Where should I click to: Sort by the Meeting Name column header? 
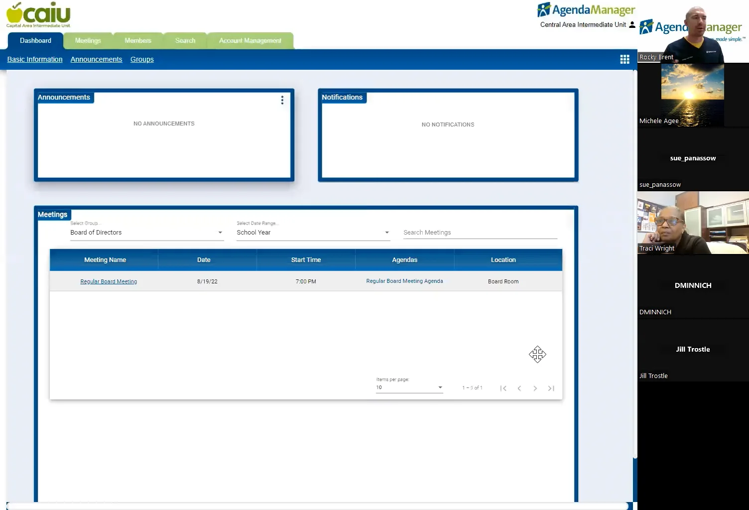coord(105,260)
